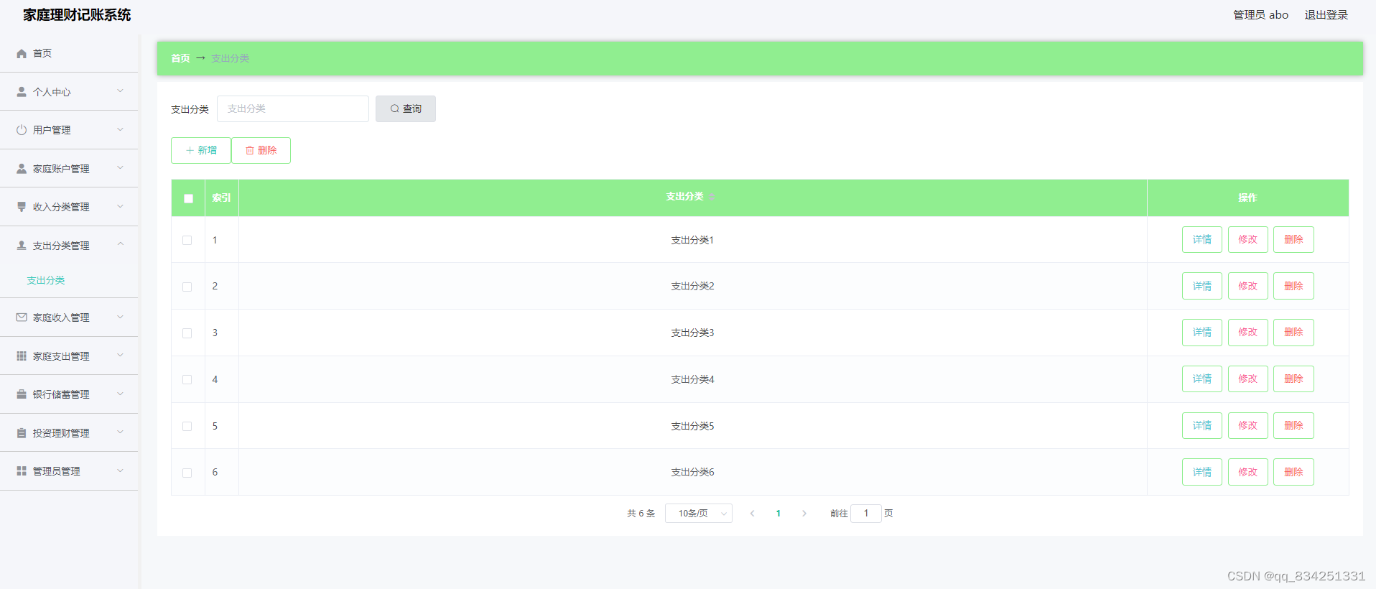Click the 共 6 条 total count text
This screenshot has width=1376, height=589.
(641, 514)
